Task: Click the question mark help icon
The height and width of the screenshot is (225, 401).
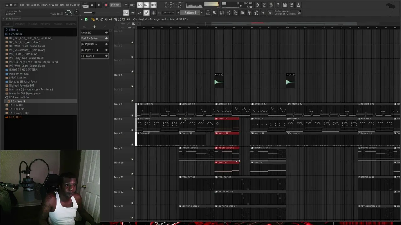Action: click(278, 5)
